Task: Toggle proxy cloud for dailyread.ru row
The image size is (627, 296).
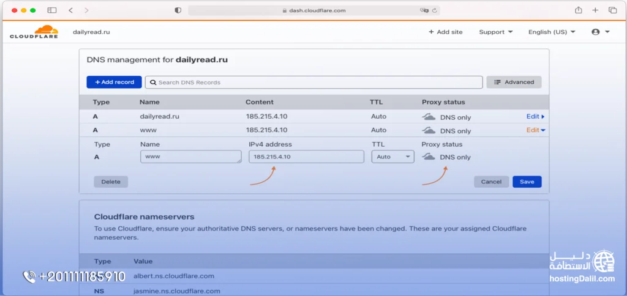Action: point(429,117)
